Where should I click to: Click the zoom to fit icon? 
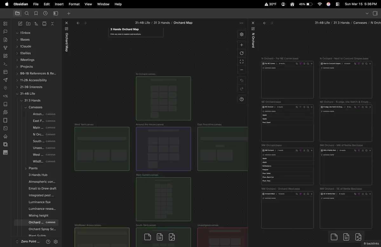242,62
